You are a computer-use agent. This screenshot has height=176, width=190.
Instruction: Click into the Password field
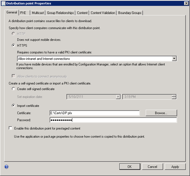point(113,120)
